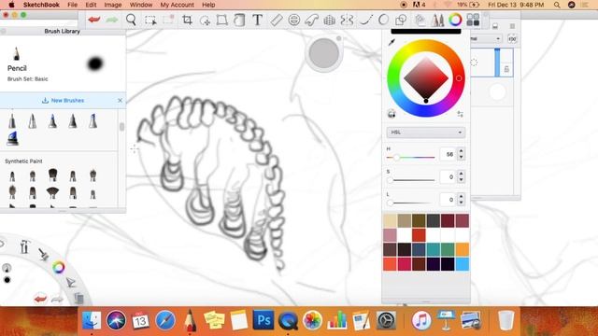
Task: Open the Color Editor wheel icon in toolbar
Action: 455,20
